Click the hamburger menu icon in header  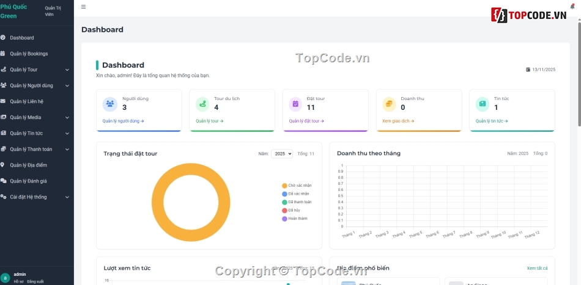click(83, 7)
